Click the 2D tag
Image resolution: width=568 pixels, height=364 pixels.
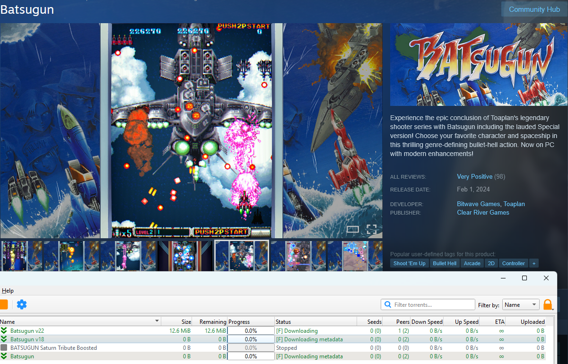tap(491, 263)
